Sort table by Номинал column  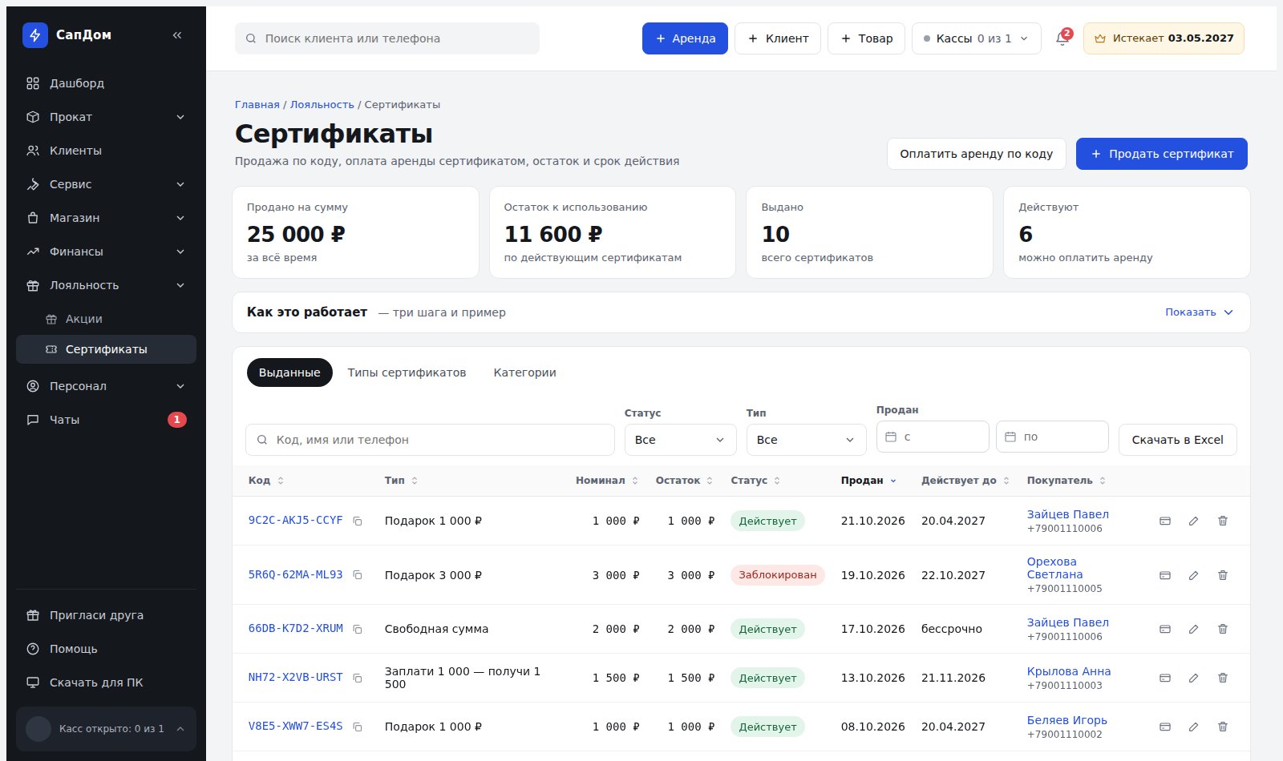coord(606,481)
